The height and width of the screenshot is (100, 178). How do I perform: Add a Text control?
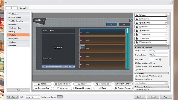(103, 88)
